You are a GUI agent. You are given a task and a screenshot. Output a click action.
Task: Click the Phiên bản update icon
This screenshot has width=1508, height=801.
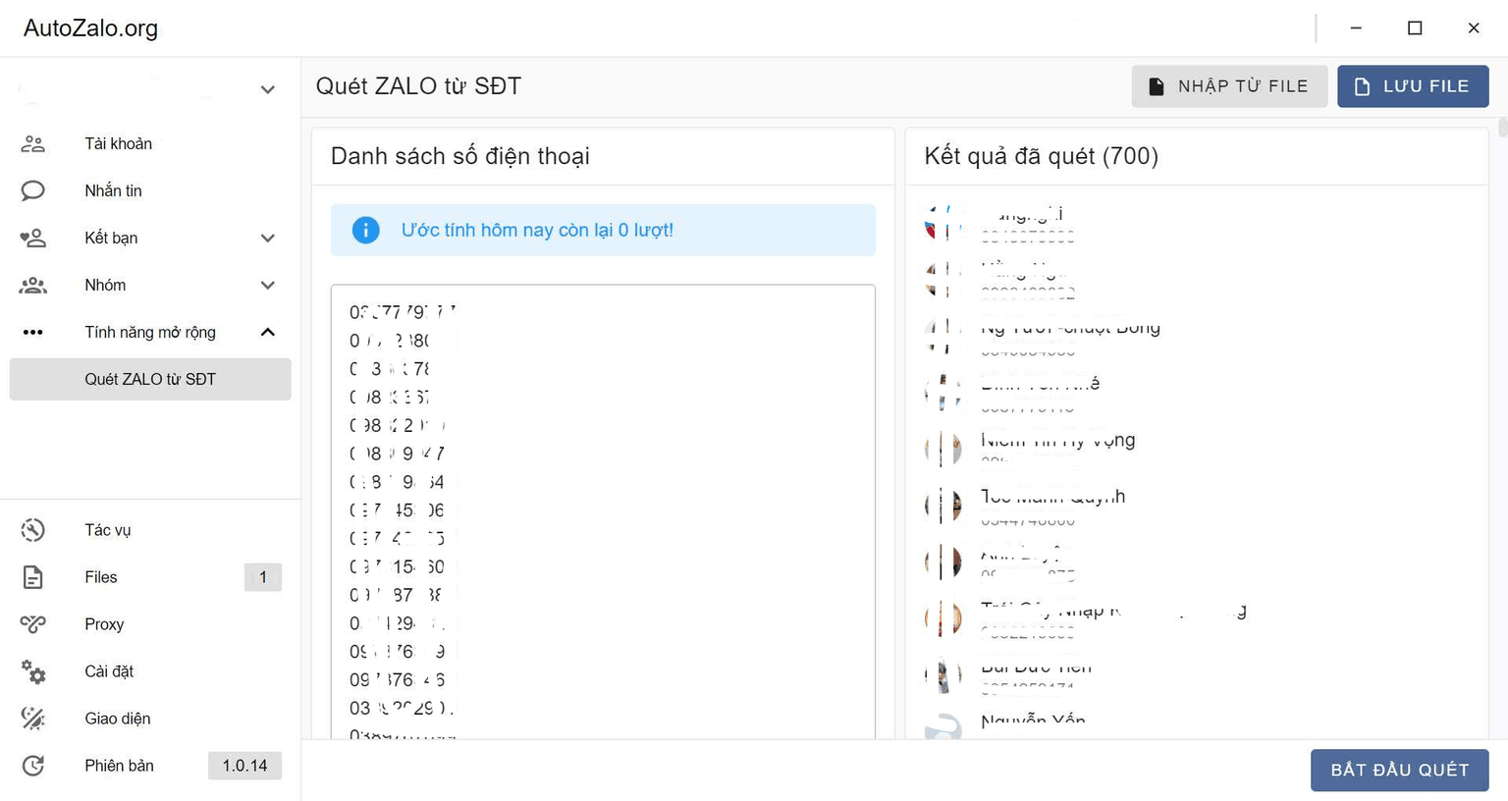(x=32, y=766)
